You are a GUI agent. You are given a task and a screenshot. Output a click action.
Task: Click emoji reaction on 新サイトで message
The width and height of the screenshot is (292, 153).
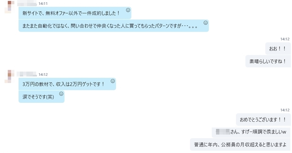point(128,10)
